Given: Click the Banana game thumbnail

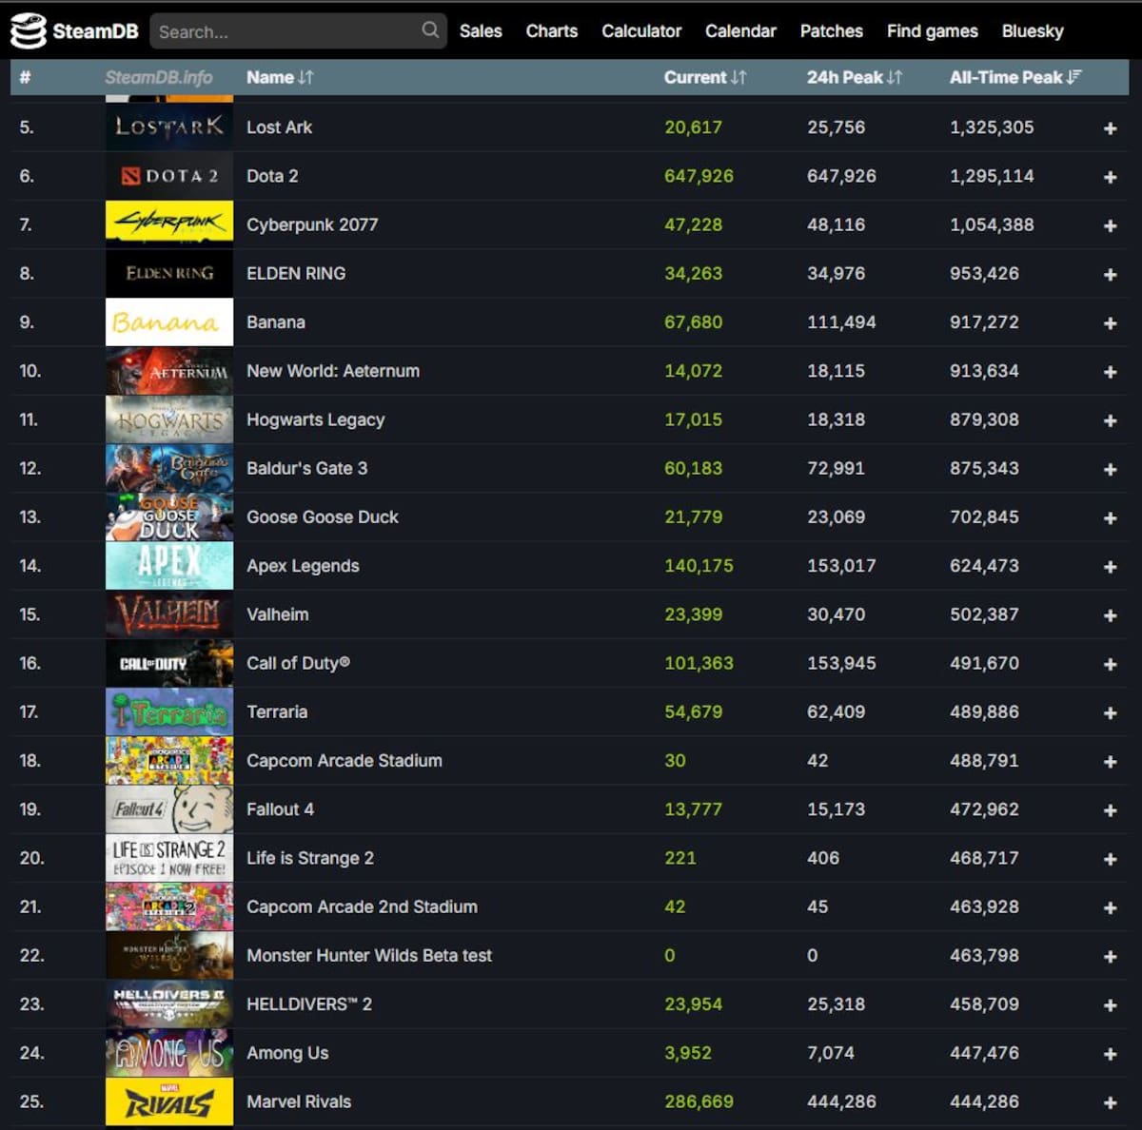Looking at the screenshot, I should tap(169, 321).
